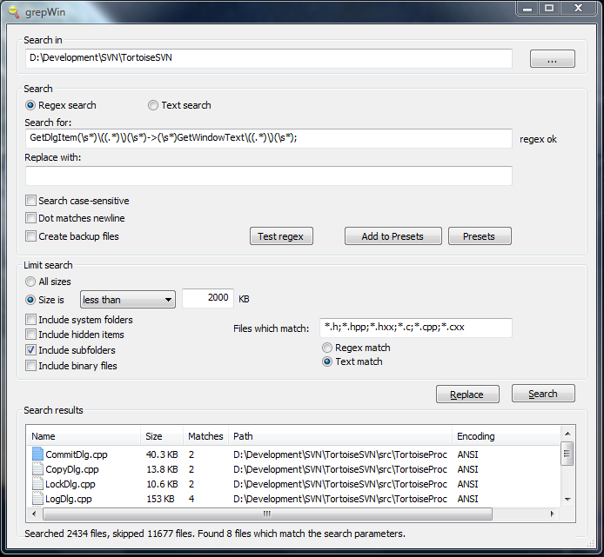Screen dimensions: 604x557
Task: Open the Presets dialog button
Action: (x=479, y=236)
